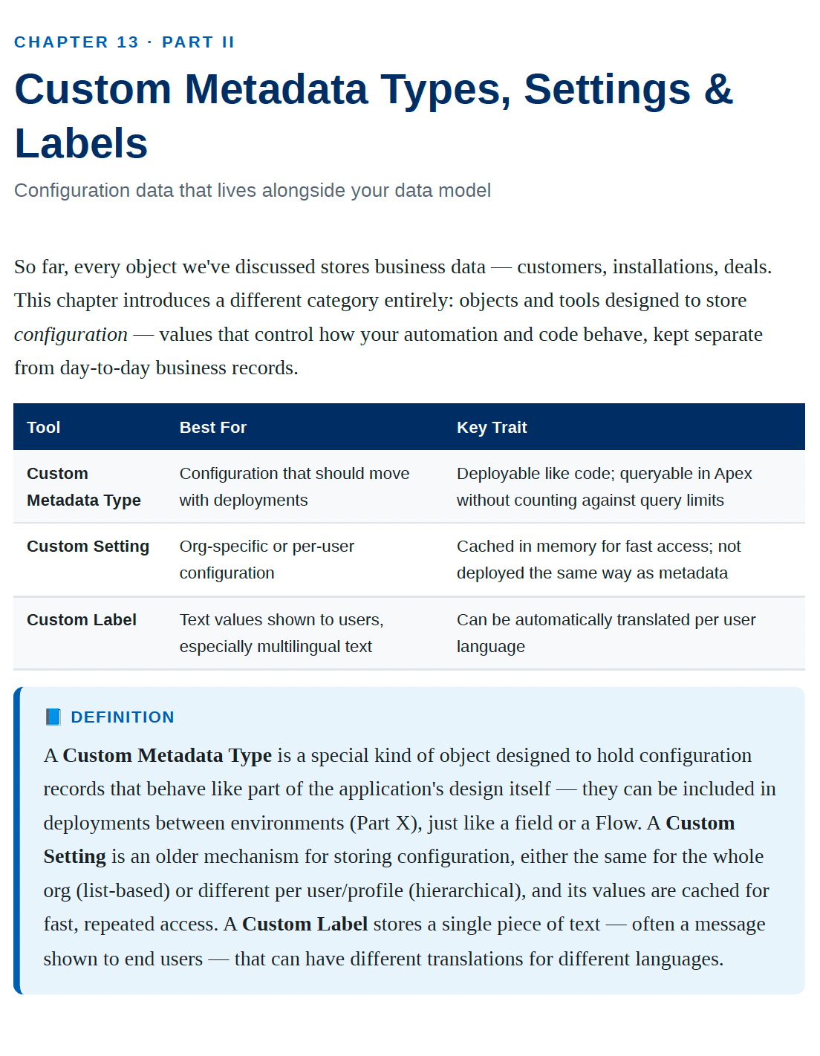This screenshot has height=1056, width=820.
Task: Click the Best For column header
Action: click(x=212, y=427)
